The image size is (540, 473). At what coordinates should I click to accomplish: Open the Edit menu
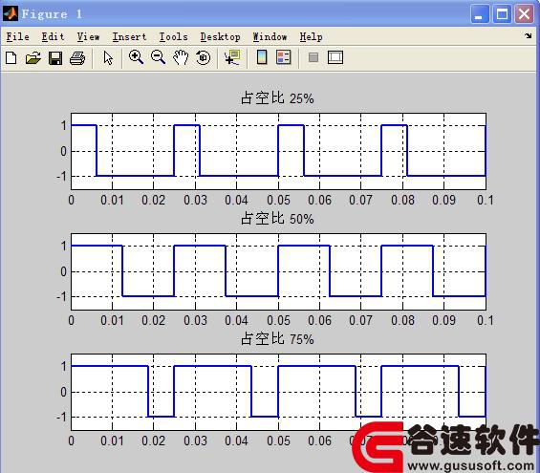53,37
